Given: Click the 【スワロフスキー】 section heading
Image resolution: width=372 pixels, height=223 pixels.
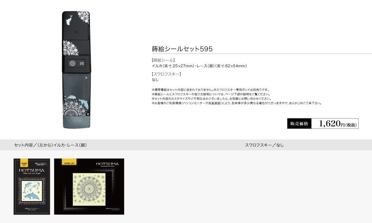Looking at the screenshot, I should coord(167,74).
